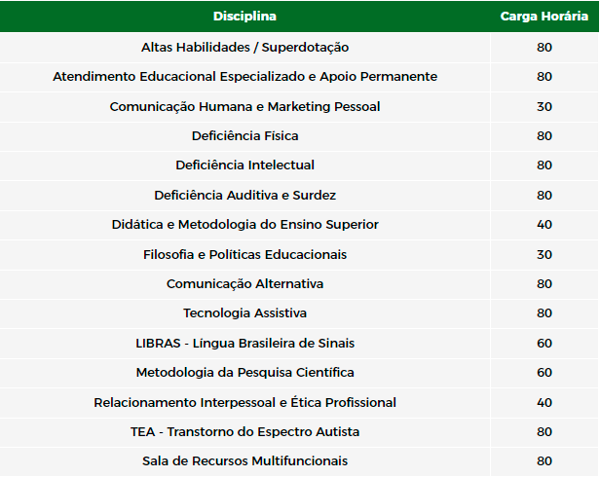The height and width of the screenshot is (477, 600).
Task: Select the Deficiência Física discipline
Action: pos(244,135)
